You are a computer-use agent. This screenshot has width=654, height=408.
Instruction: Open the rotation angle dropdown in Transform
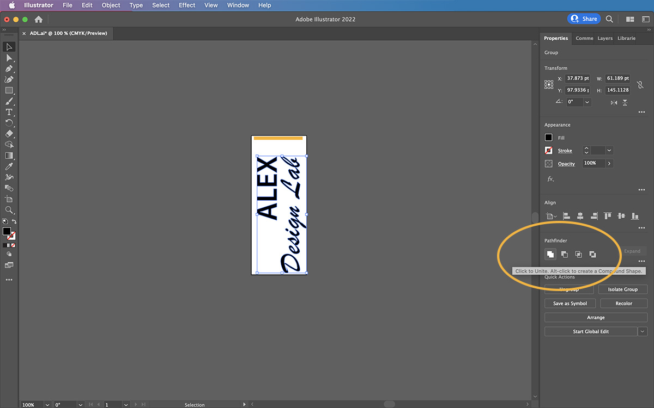587,102
